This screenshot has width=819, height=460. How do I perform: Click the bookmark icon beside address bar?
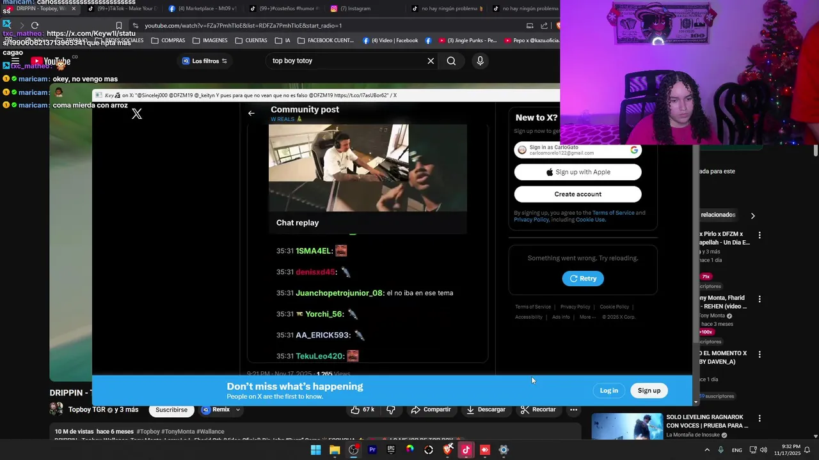coord(119,26)
